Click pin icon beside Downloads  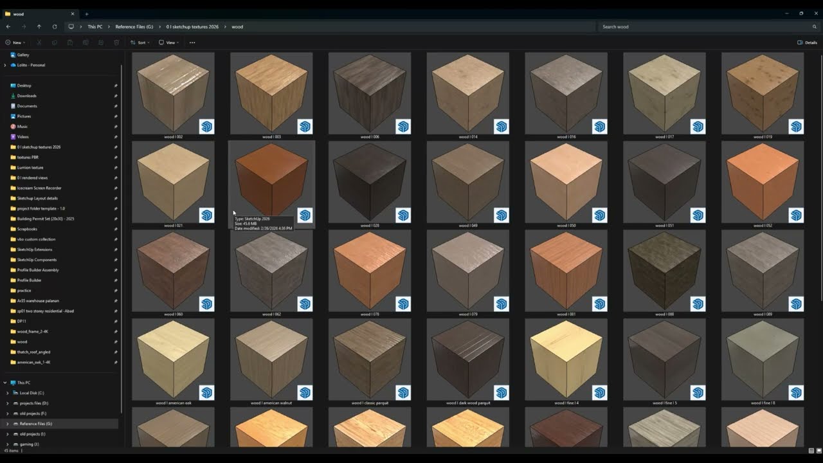click(116, 96)
